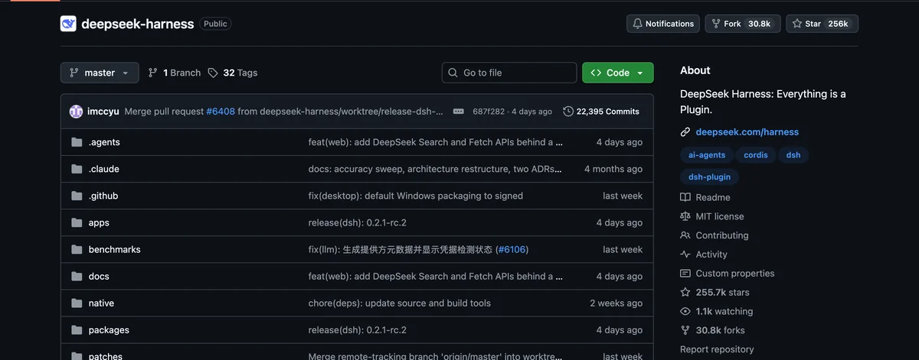Open the Readme link
Screen dimensions: 919x360
pyautogui.click(x=705, y=197)
